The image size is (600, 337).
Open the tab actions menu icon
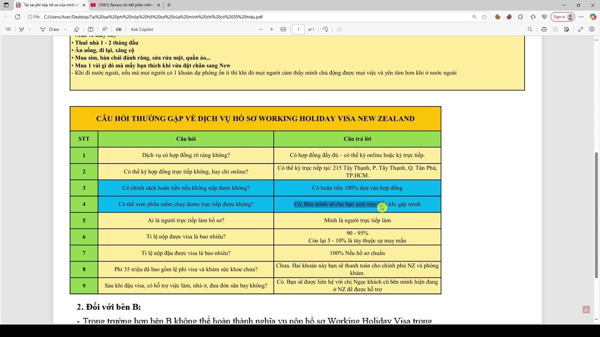pyautogui.click(x=6, y=5)
